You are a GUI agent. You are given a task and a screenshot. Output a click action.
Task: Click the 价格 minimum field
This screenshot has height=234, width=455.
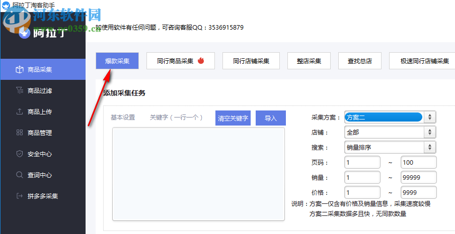(x=362, y=193)
